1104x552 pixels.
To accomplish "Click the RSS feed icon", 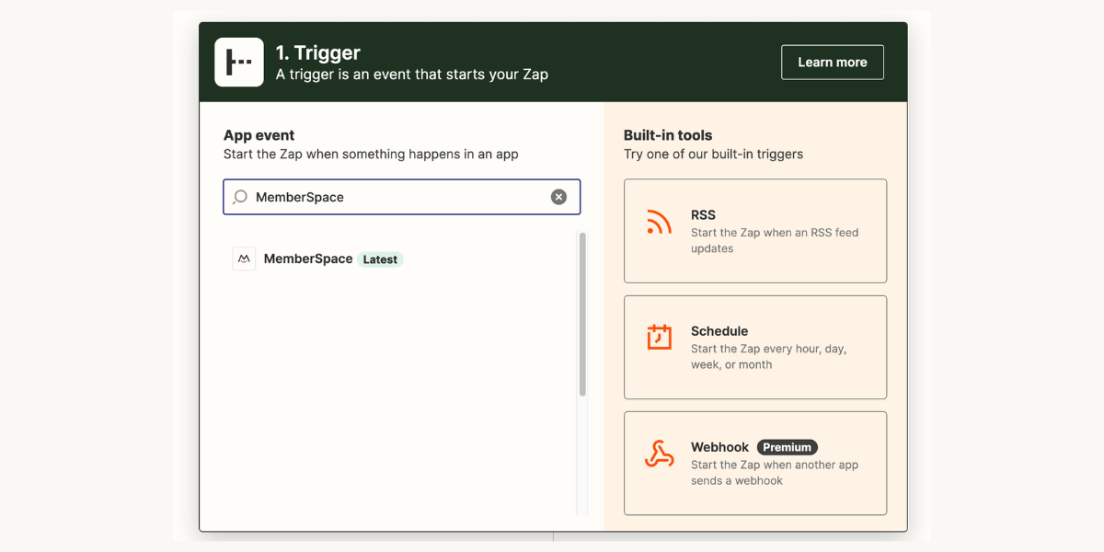I will coord(659,223).
